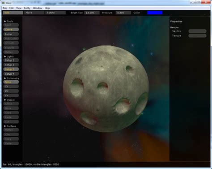Open the Edit menu
Viewport: 212px width, 169px height.
(11, 8)
